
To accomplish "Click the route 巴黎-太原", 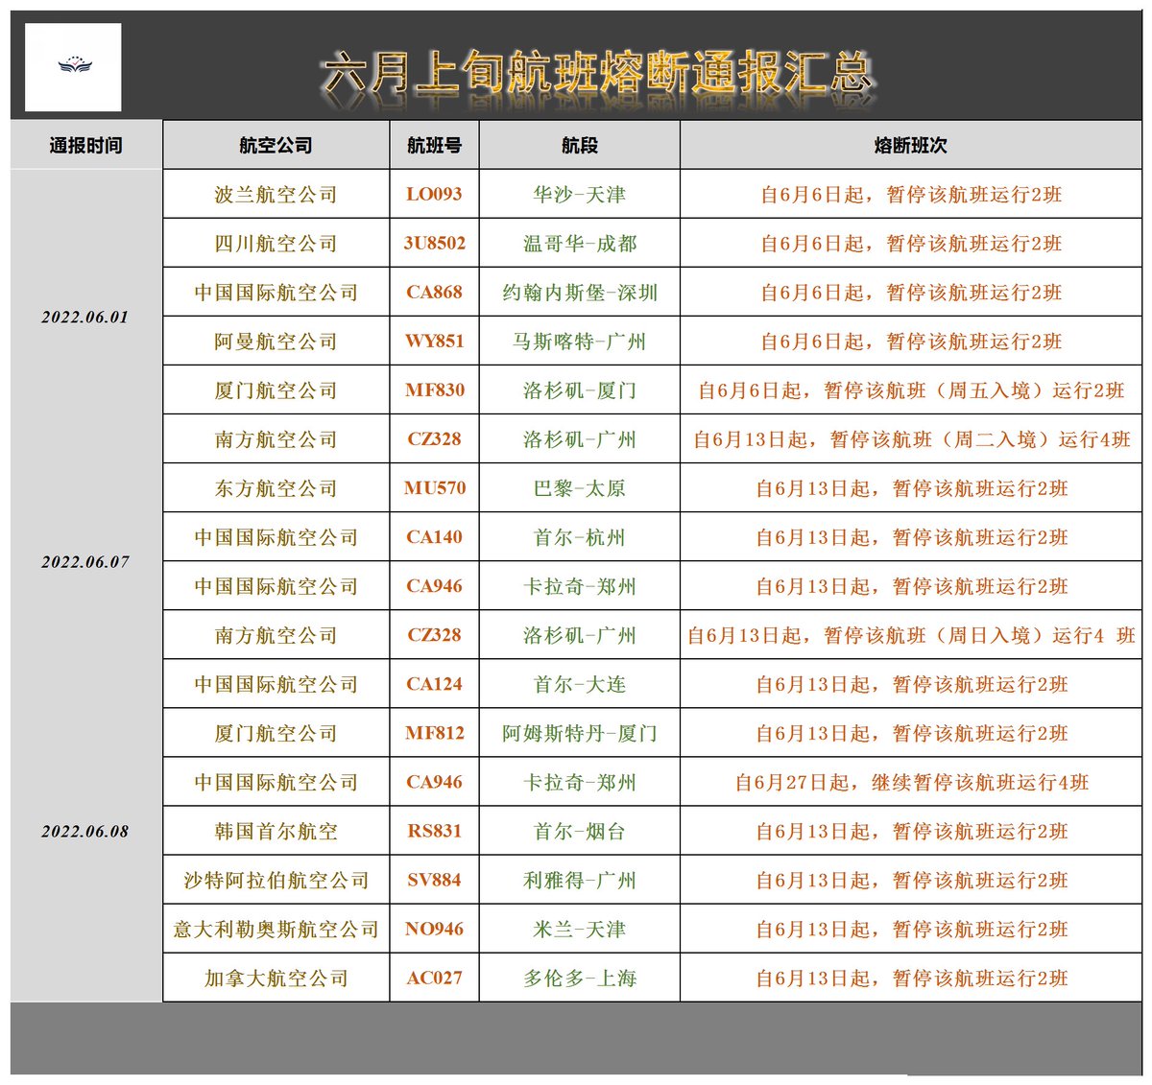I will pos(580,488).
